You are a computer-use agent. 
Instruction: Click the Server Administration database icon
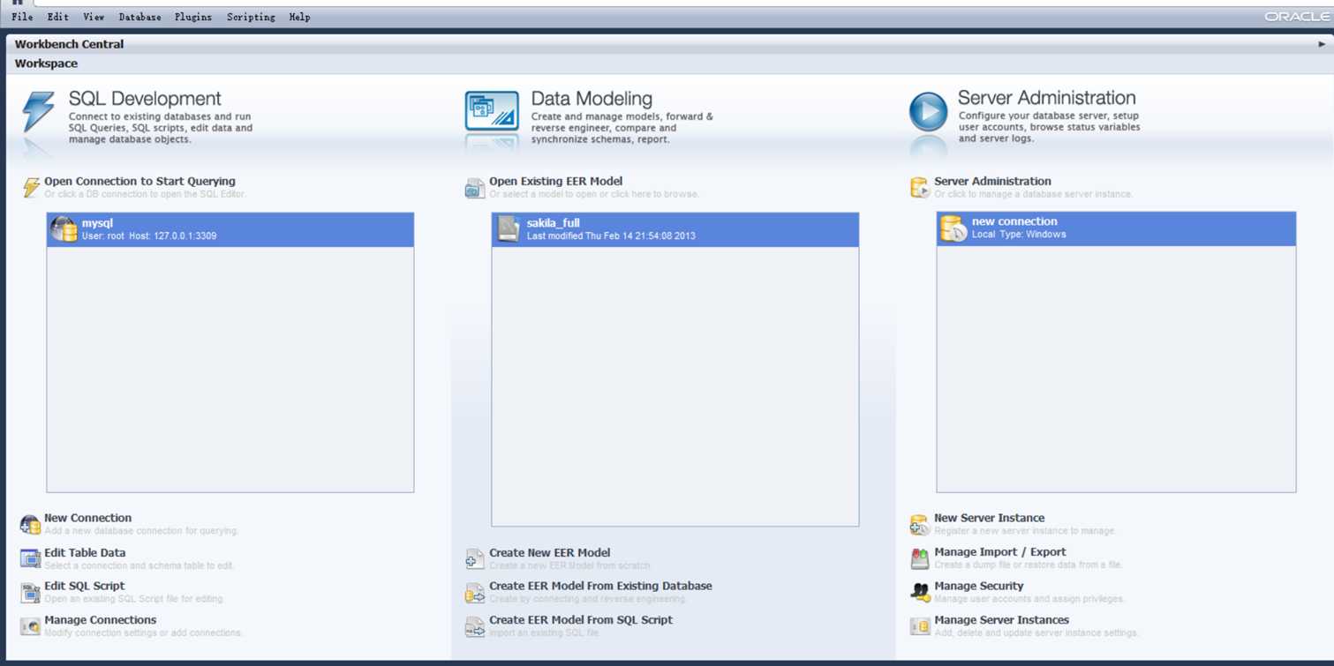coord(919,187)
